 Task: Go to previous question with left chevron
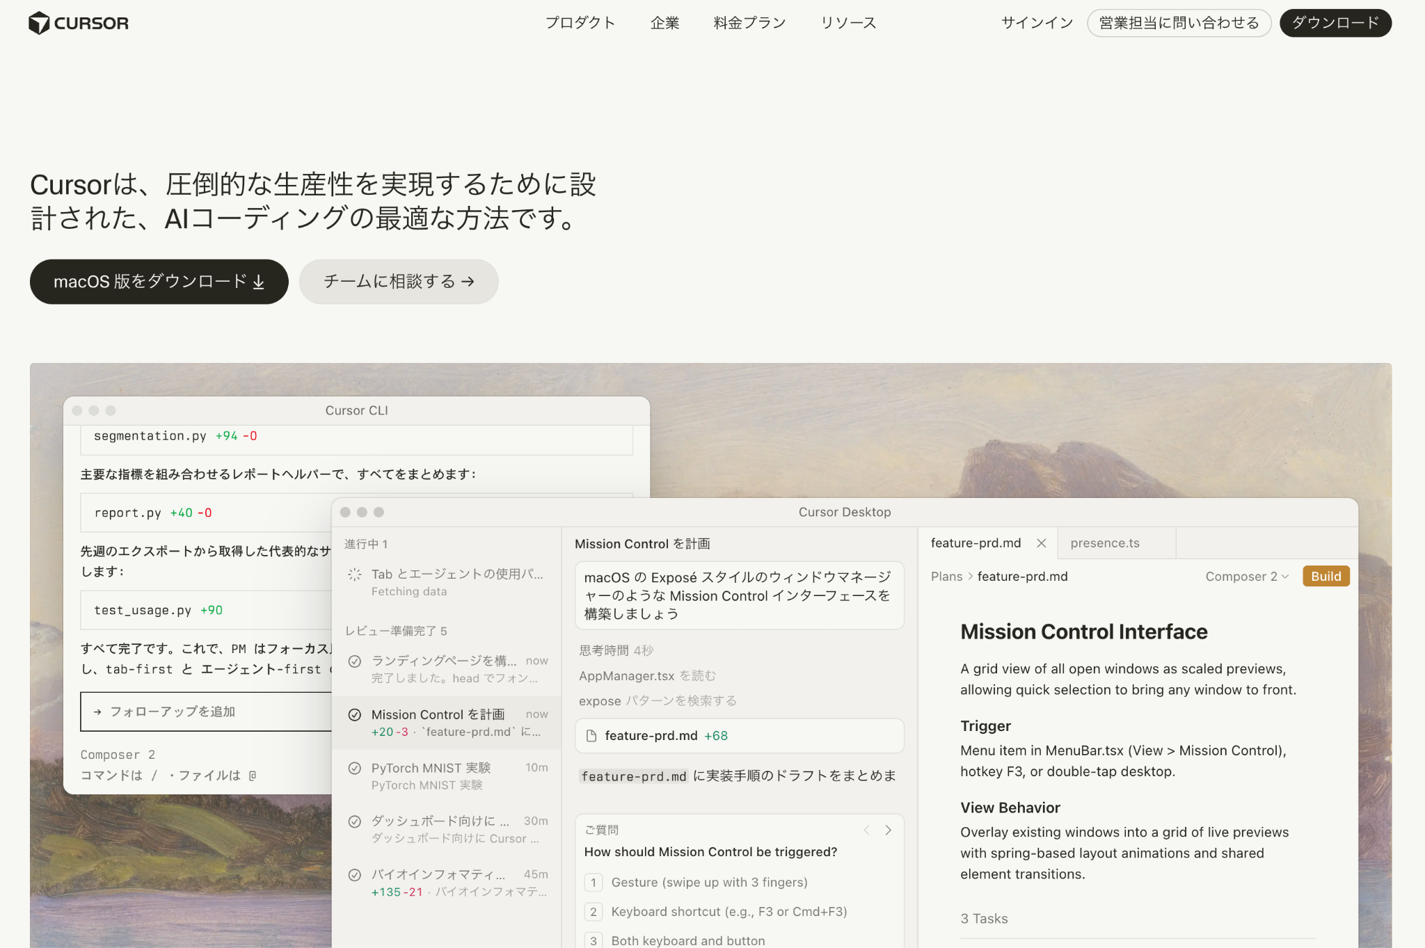point(867,830)
